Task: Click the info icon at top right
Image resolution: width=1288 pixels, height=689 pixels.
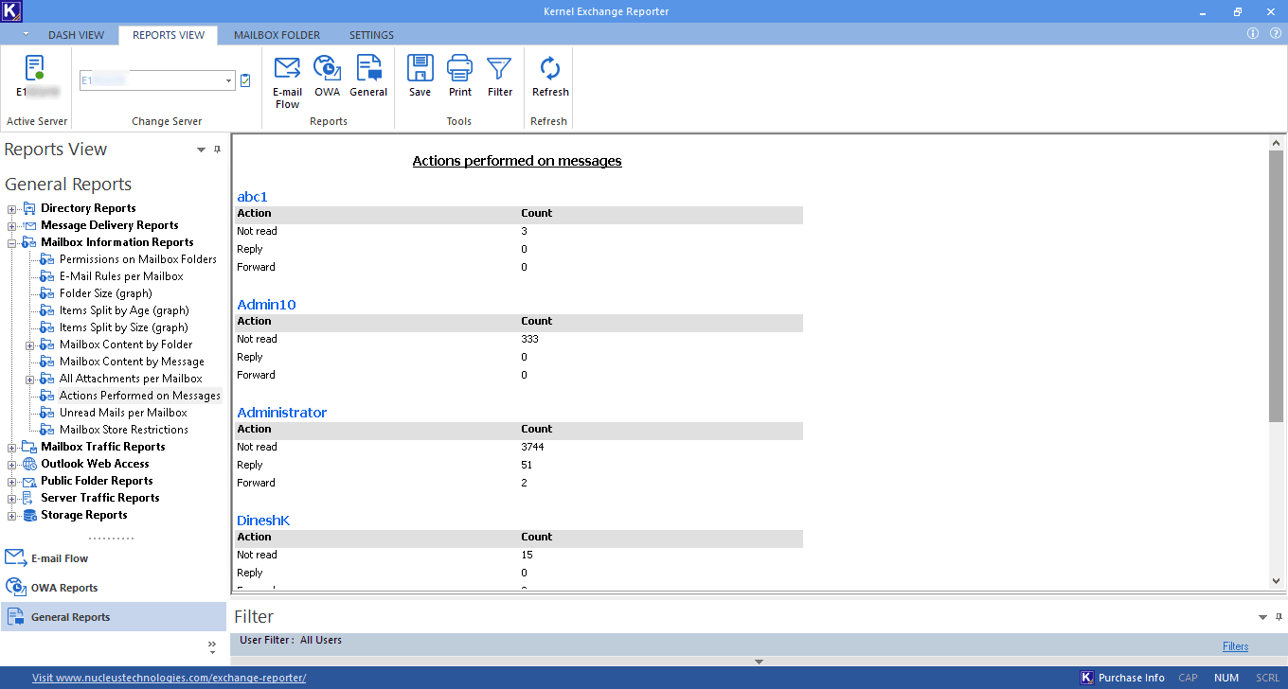Action: coord(1253,33)
